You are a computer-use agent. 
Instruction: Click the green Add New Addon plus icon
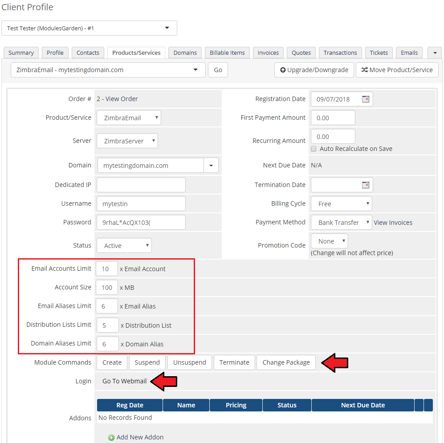(111, 438)
